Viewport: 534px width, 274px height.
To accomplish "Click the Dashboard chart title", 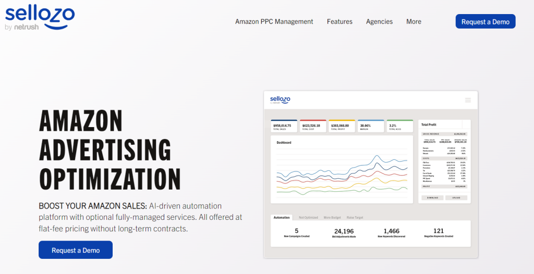I will [x=284, y=143].
